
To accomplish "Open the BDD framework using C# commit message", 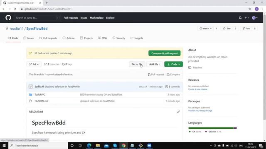I will [x=101, y=95].
